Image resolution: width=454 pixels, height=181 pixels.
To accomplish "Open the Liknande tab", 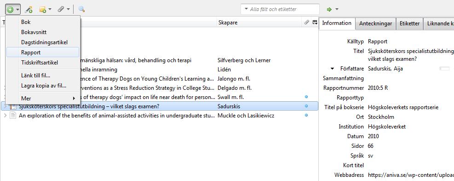I will click(439, 23).
